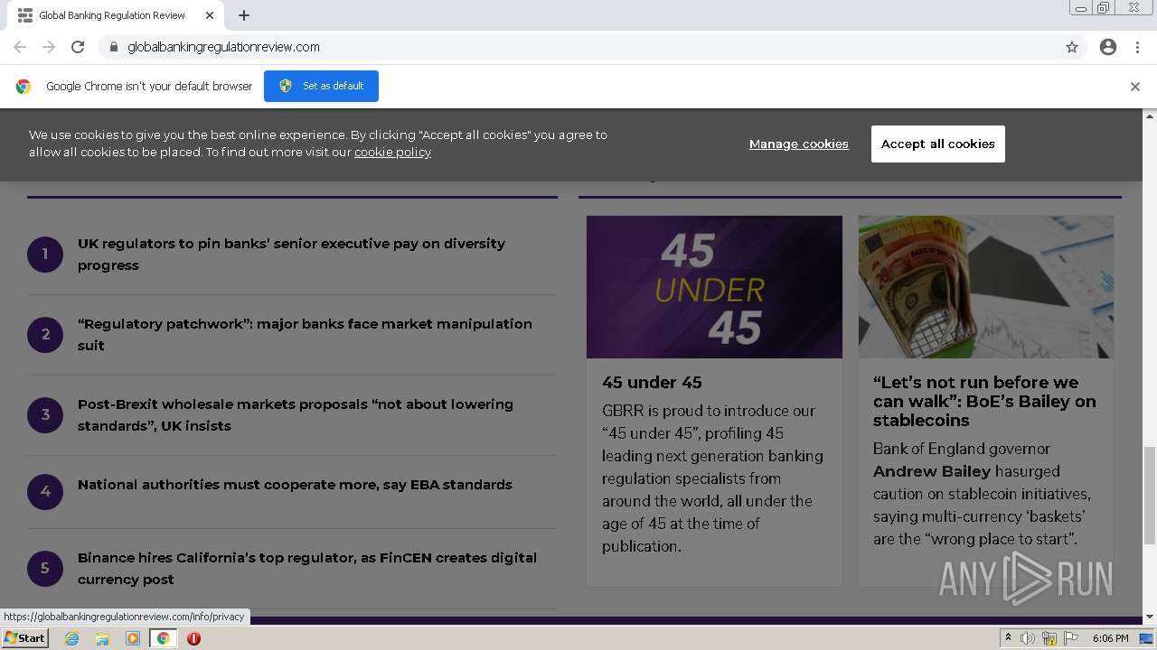The width and height of the screenshot is (1157, 650).
Task: Click the number 3 ranking circle
Action: click(45, 415)
